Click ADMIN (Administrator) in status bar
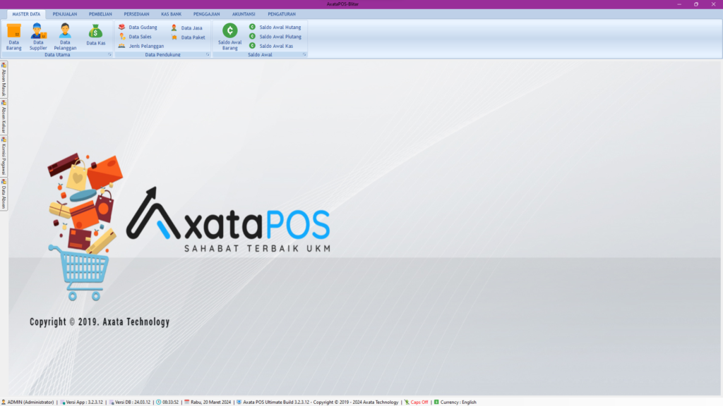 tap(28, 402)
